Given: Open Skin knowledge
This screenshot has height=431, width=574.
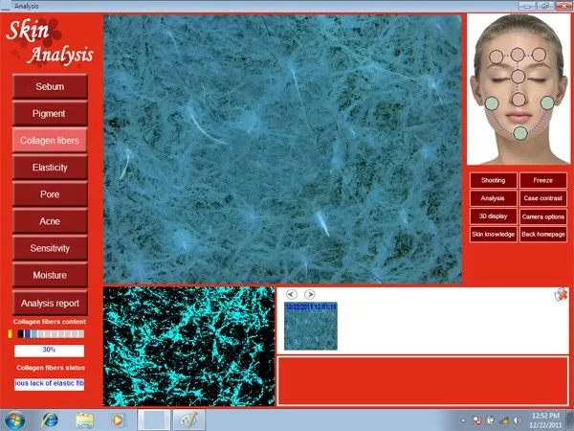Looking at the screenshot, I should (493, 235).
